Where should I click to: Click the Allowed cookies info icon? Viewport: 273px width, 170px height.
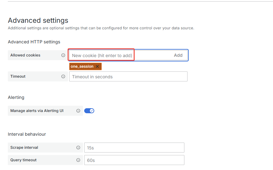(x=63, y=55)
